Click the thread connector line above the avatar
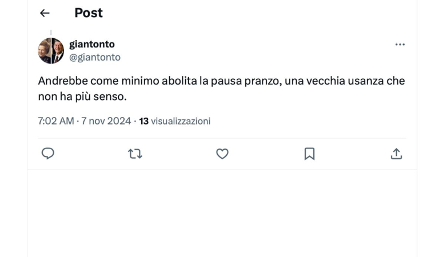Viewport: 423px width, 257px height. (51, 33)
